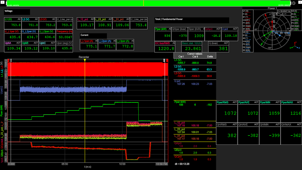Click the yellow cursor triangle on Recorder

tap(85, 60)
